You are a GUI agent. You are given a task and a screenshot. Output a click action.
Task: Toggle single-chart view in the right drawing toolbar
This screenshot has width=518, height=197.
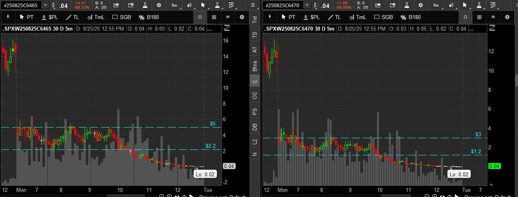point(465,17)
